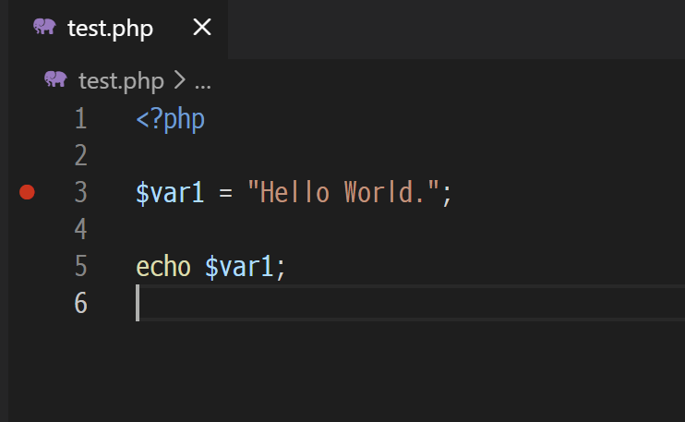The image size is (685, 422).
Task: Click the echo keyword
Action: 163,267
